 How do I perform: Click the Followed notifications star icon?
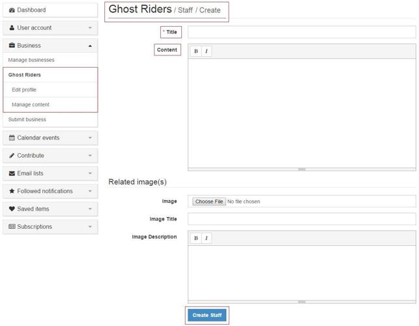pos(12,191)
